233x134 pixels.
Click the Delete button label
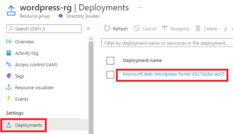pos(210,29)
